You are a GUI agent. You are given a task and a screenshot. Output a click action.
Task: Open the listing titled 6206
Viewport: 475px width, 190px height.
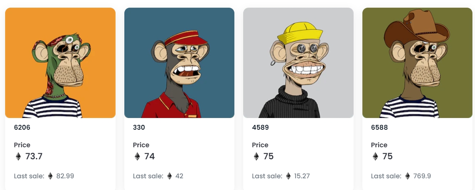coord(22,128)
